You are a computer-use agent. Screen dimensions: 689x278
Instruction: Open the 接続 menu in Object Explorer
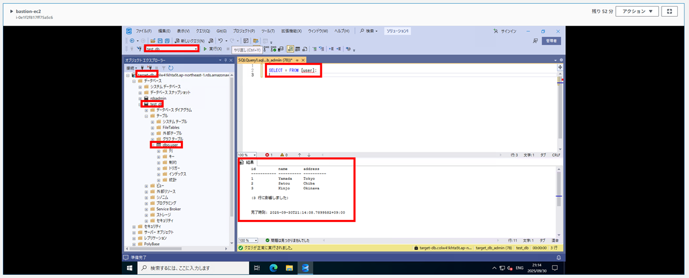coord(131,68)
